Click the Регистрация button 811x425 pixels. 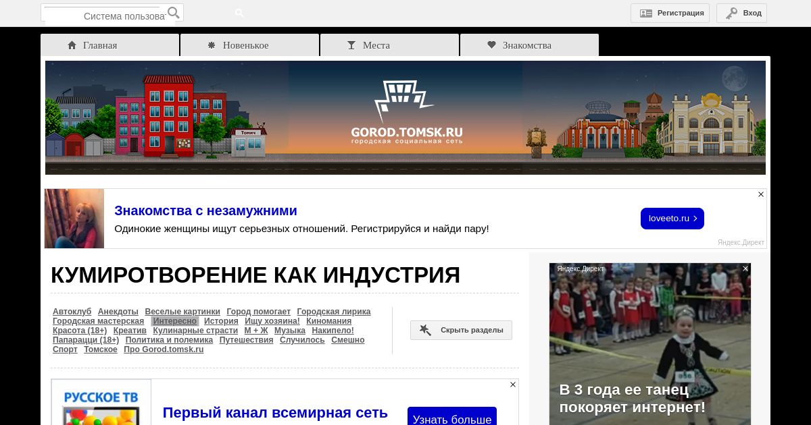click(670, 13)
